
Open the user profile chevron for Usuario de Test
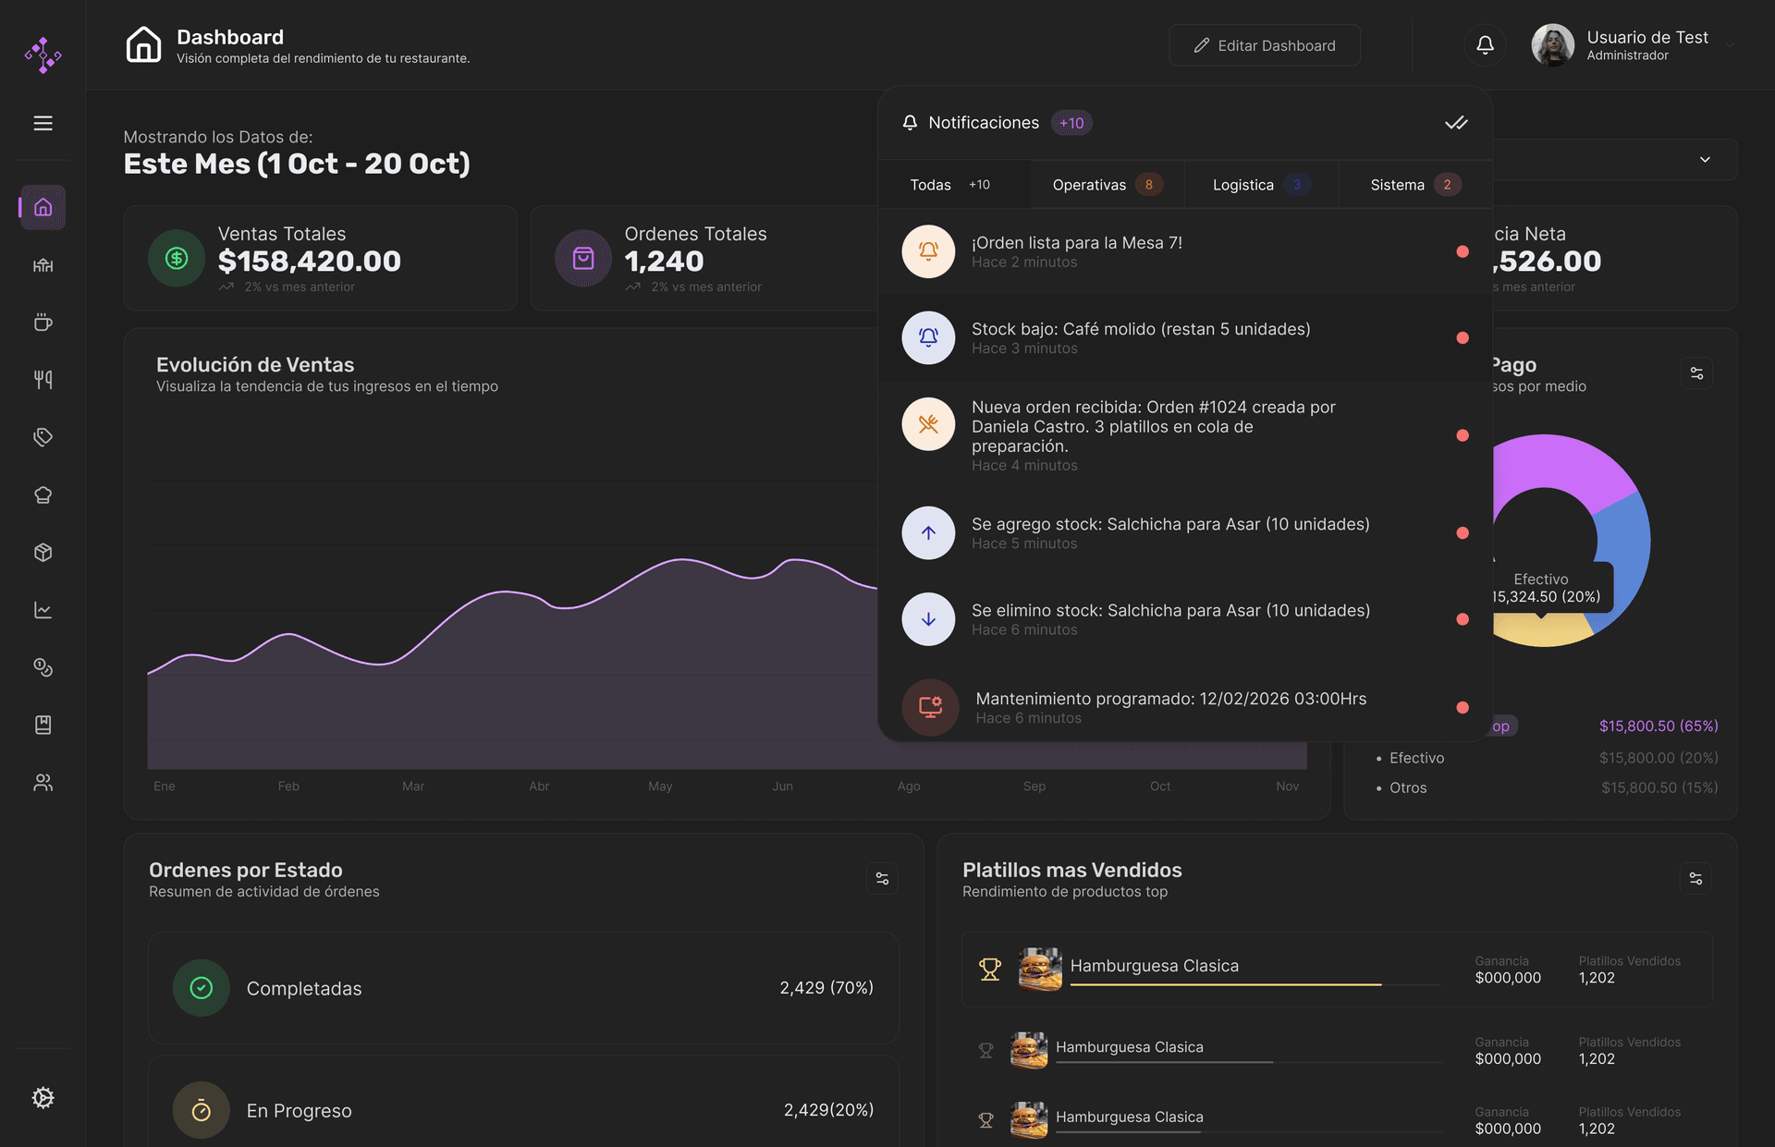pos(1731,44)
